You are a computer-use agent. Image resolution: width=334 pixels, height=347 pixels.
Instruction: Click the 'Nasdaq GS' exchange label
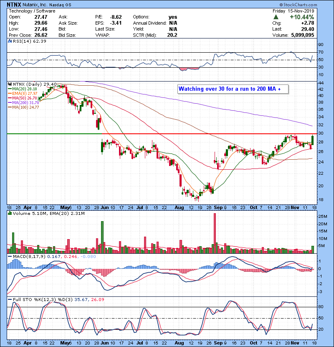pyautogui.click(x=60, y=5)
